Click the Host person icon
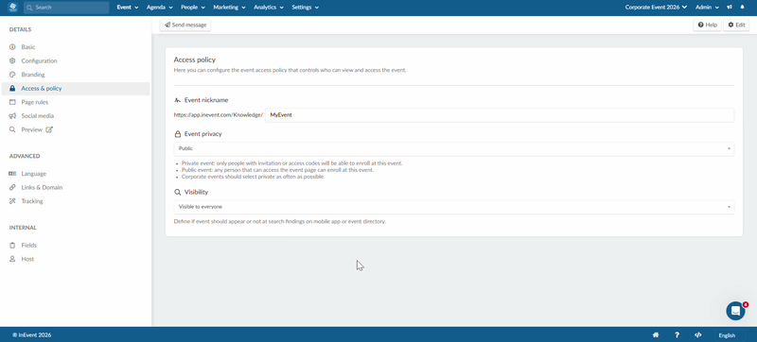This screenshot has width=757, height=342. (12, 259)
